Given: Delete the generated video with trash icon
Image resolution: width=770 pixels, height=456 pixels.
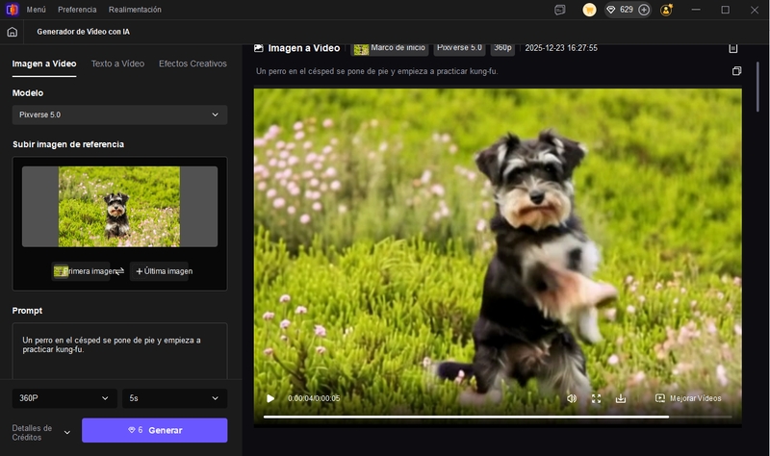Looking at the screenshot, I should tap(733, 48).
